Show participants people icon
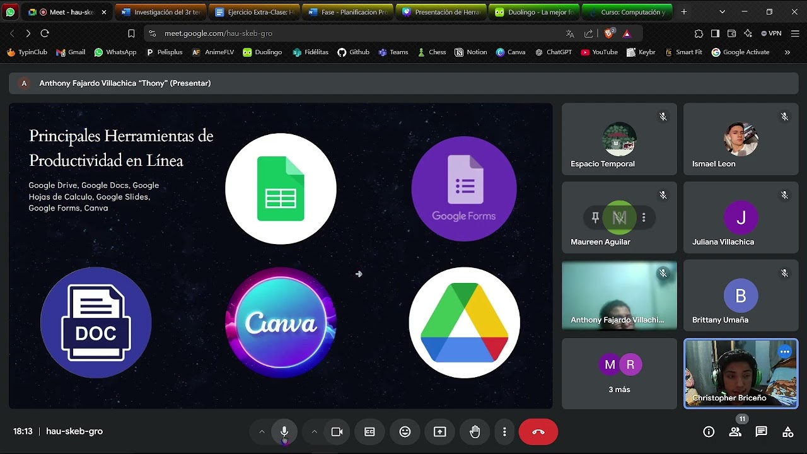This screenshot has width=807, height=454. pos(735,432)
